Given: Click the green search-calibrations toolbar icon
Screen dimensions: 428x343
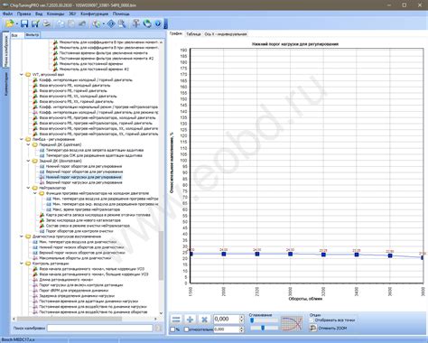Looking at the screenshot, I should [x=97, y=23].
